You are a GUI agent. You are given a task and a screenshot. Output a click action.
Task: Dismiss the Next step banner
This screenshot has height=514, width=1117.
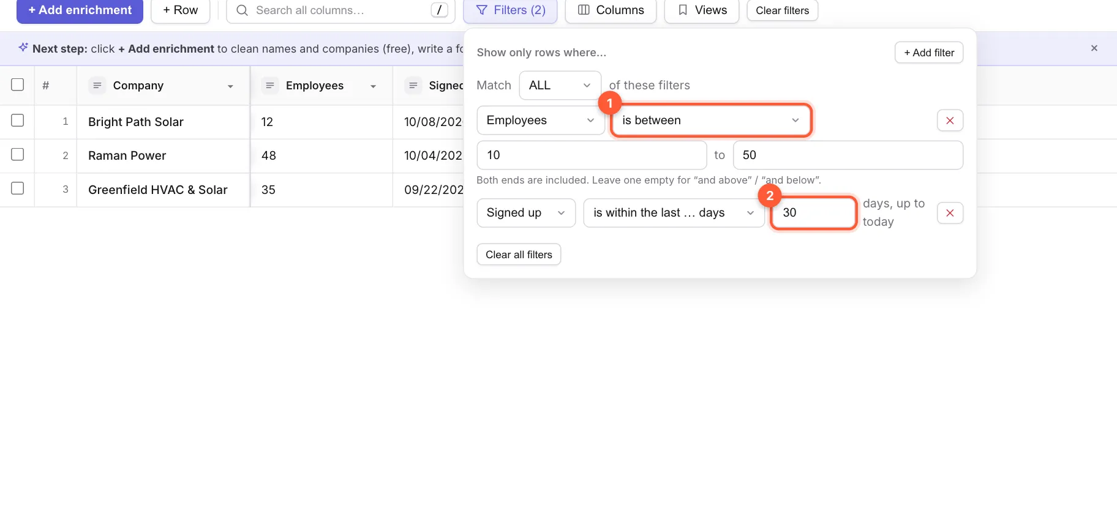(x=1094, y=48)
